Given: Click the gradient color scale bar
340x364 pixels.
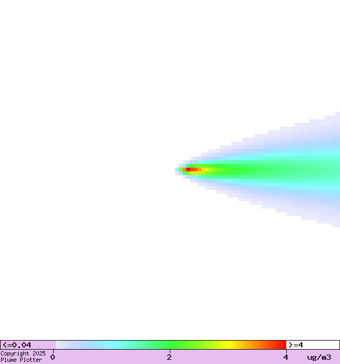Looking at the screenshot, I should 171,345.
